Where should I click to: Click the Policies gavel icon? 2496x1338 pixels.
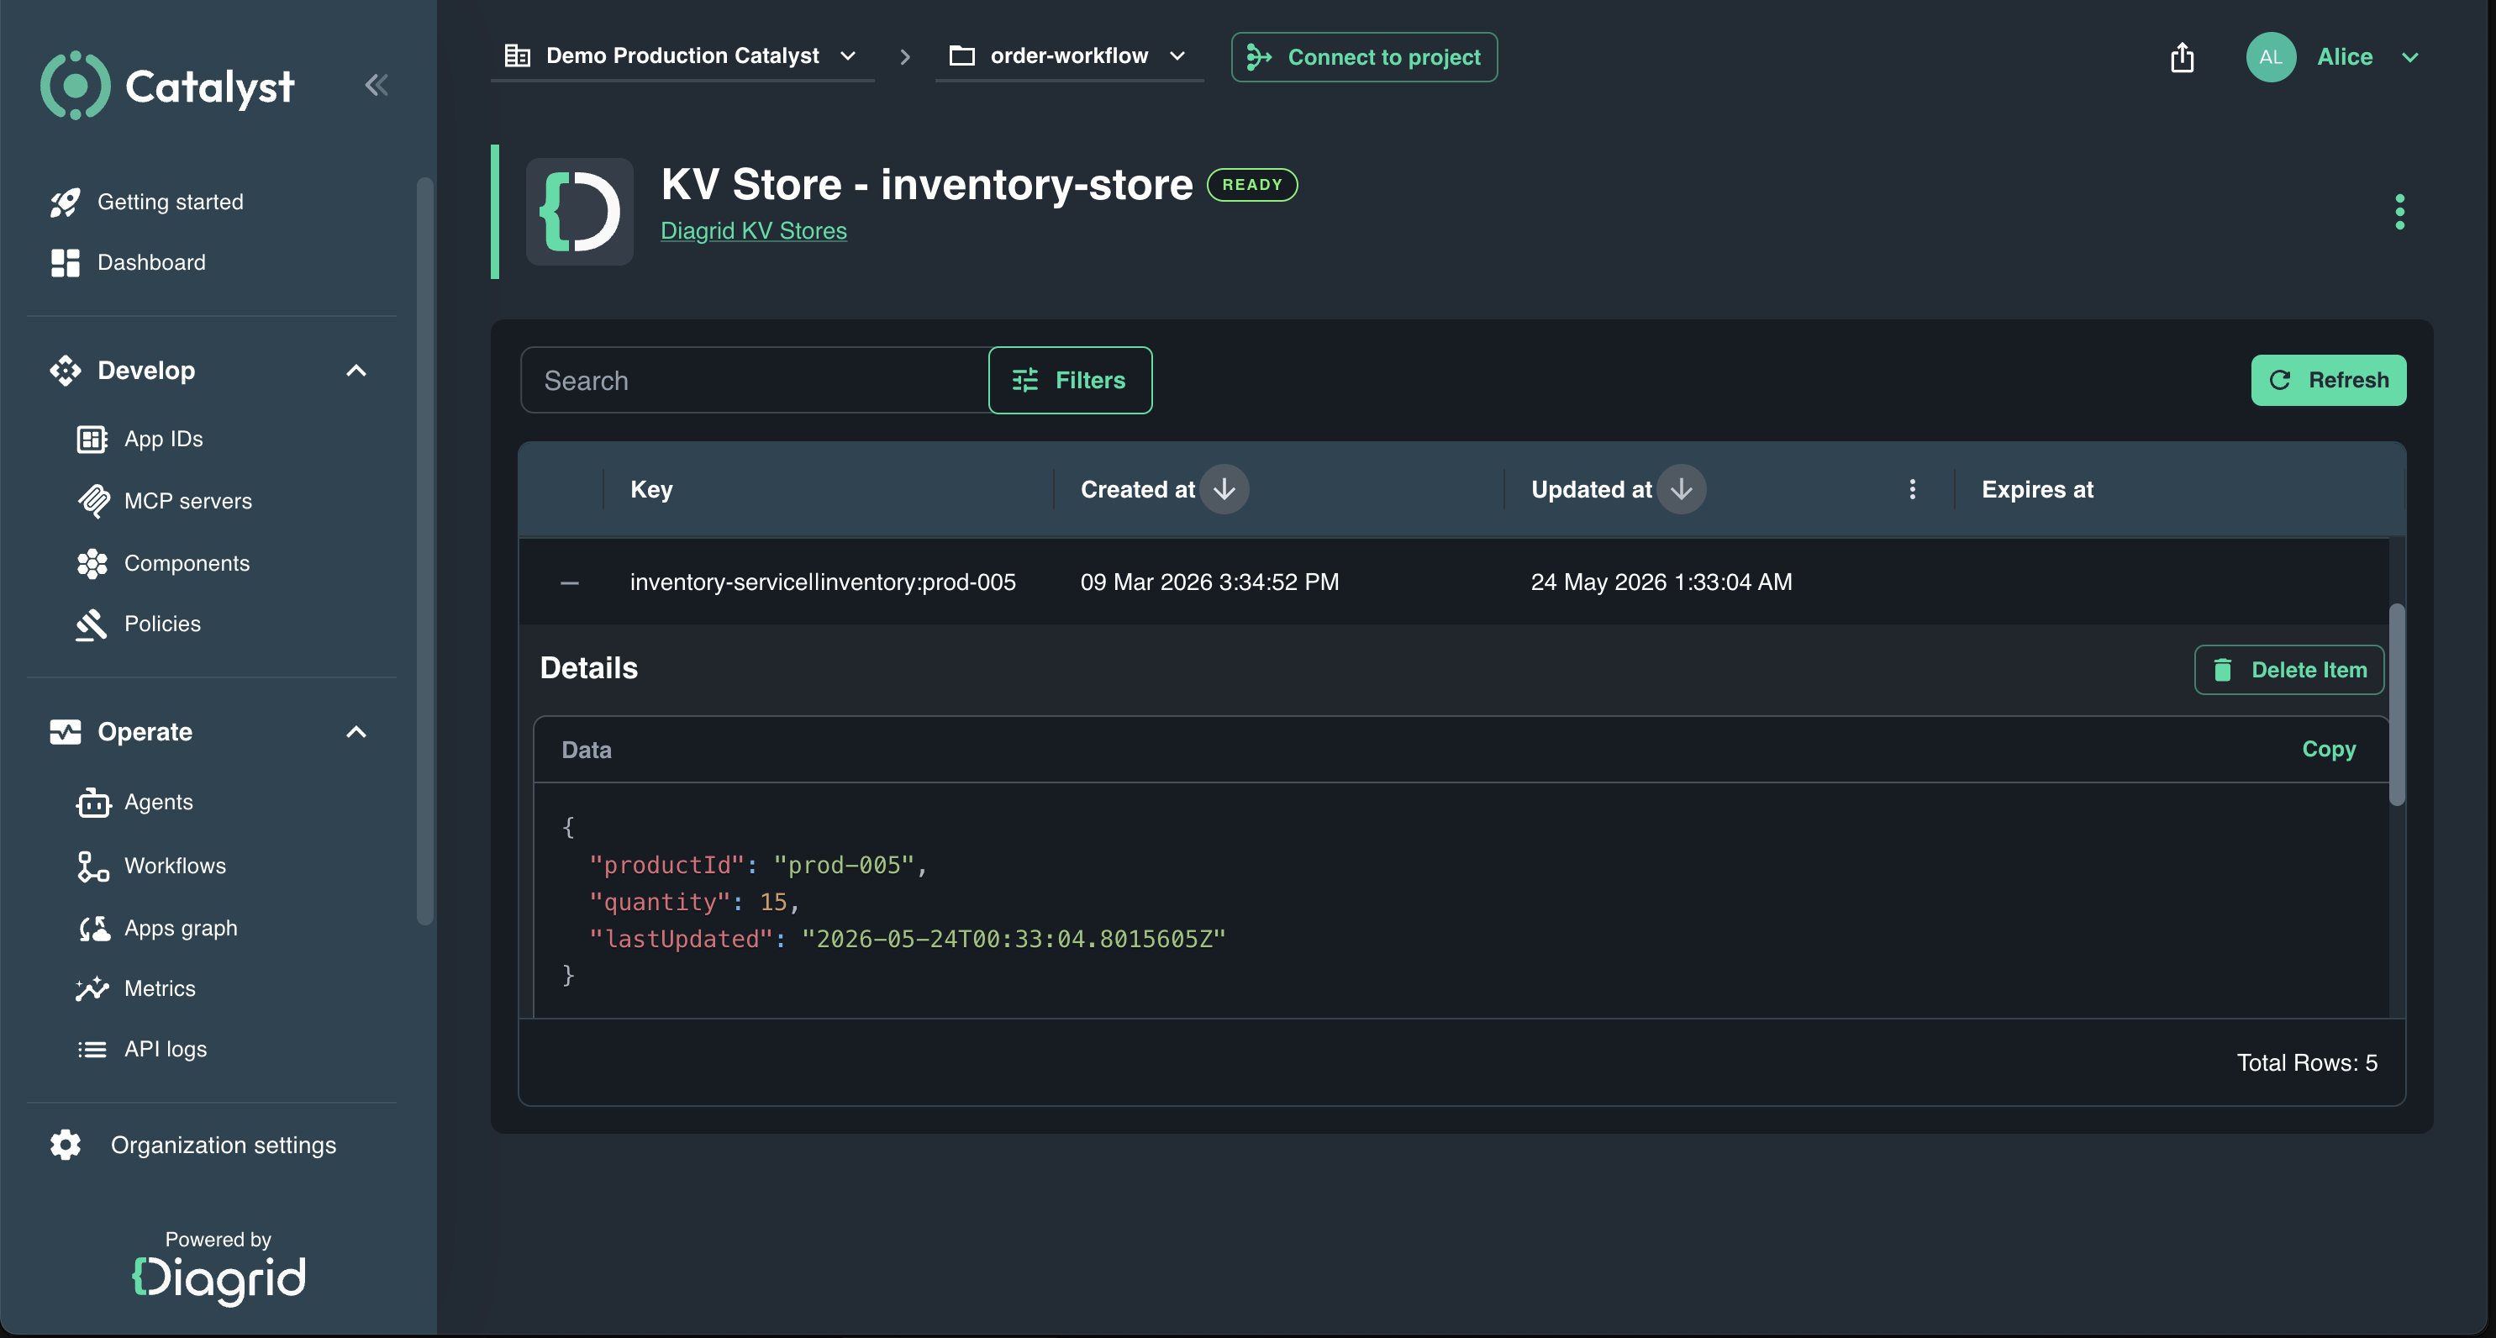[91, 624]
